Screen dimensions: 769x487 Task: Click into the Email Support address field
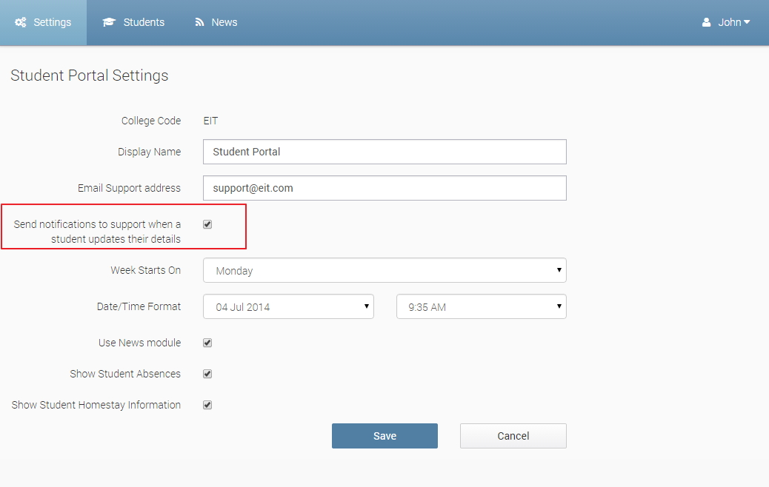point(384,188)
